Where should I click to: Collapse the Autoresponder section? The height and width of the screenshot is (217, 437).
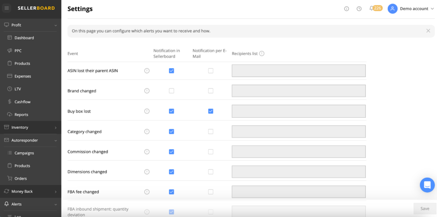(55, 141)
